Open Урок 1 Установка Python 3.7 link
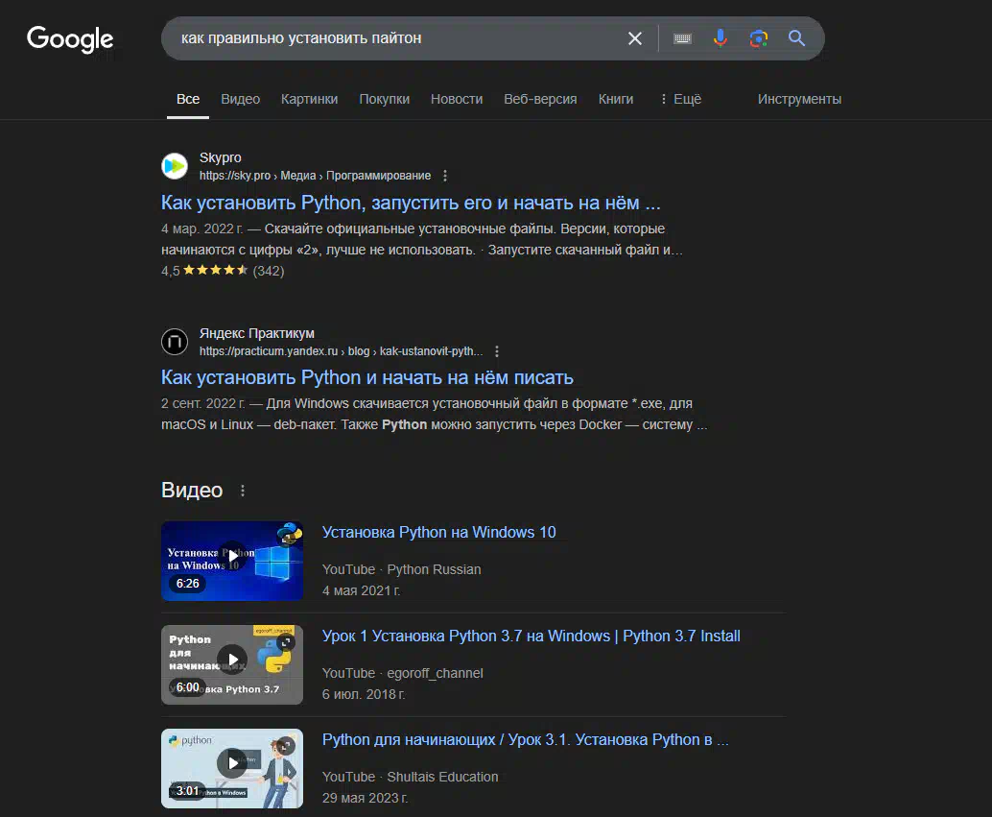The image size is (992, 817). click(x=531, y=637)
